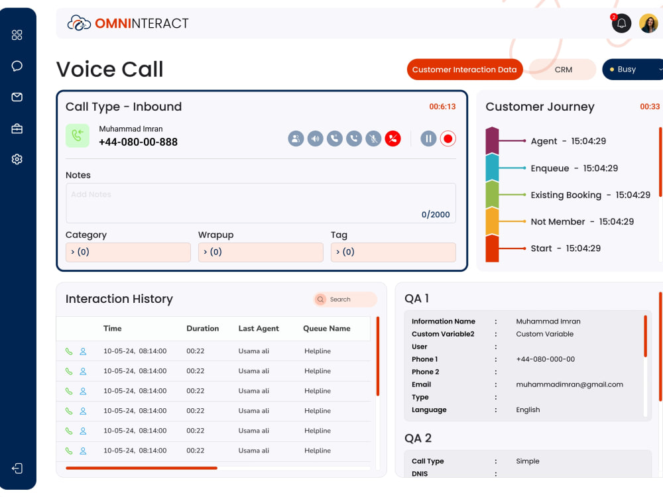This screenshot has height=497, width=663.
Task: Open the mail envelope icon in sidebar
Action: [x=17, y=97]
